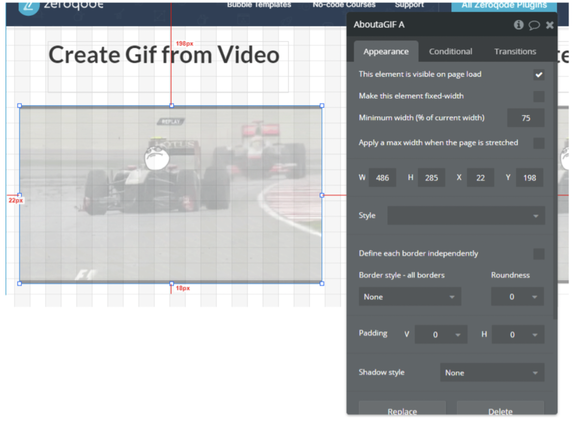Click the bottom-left resize handle of the GIF

pyautogui.click(x=20, y=284)
